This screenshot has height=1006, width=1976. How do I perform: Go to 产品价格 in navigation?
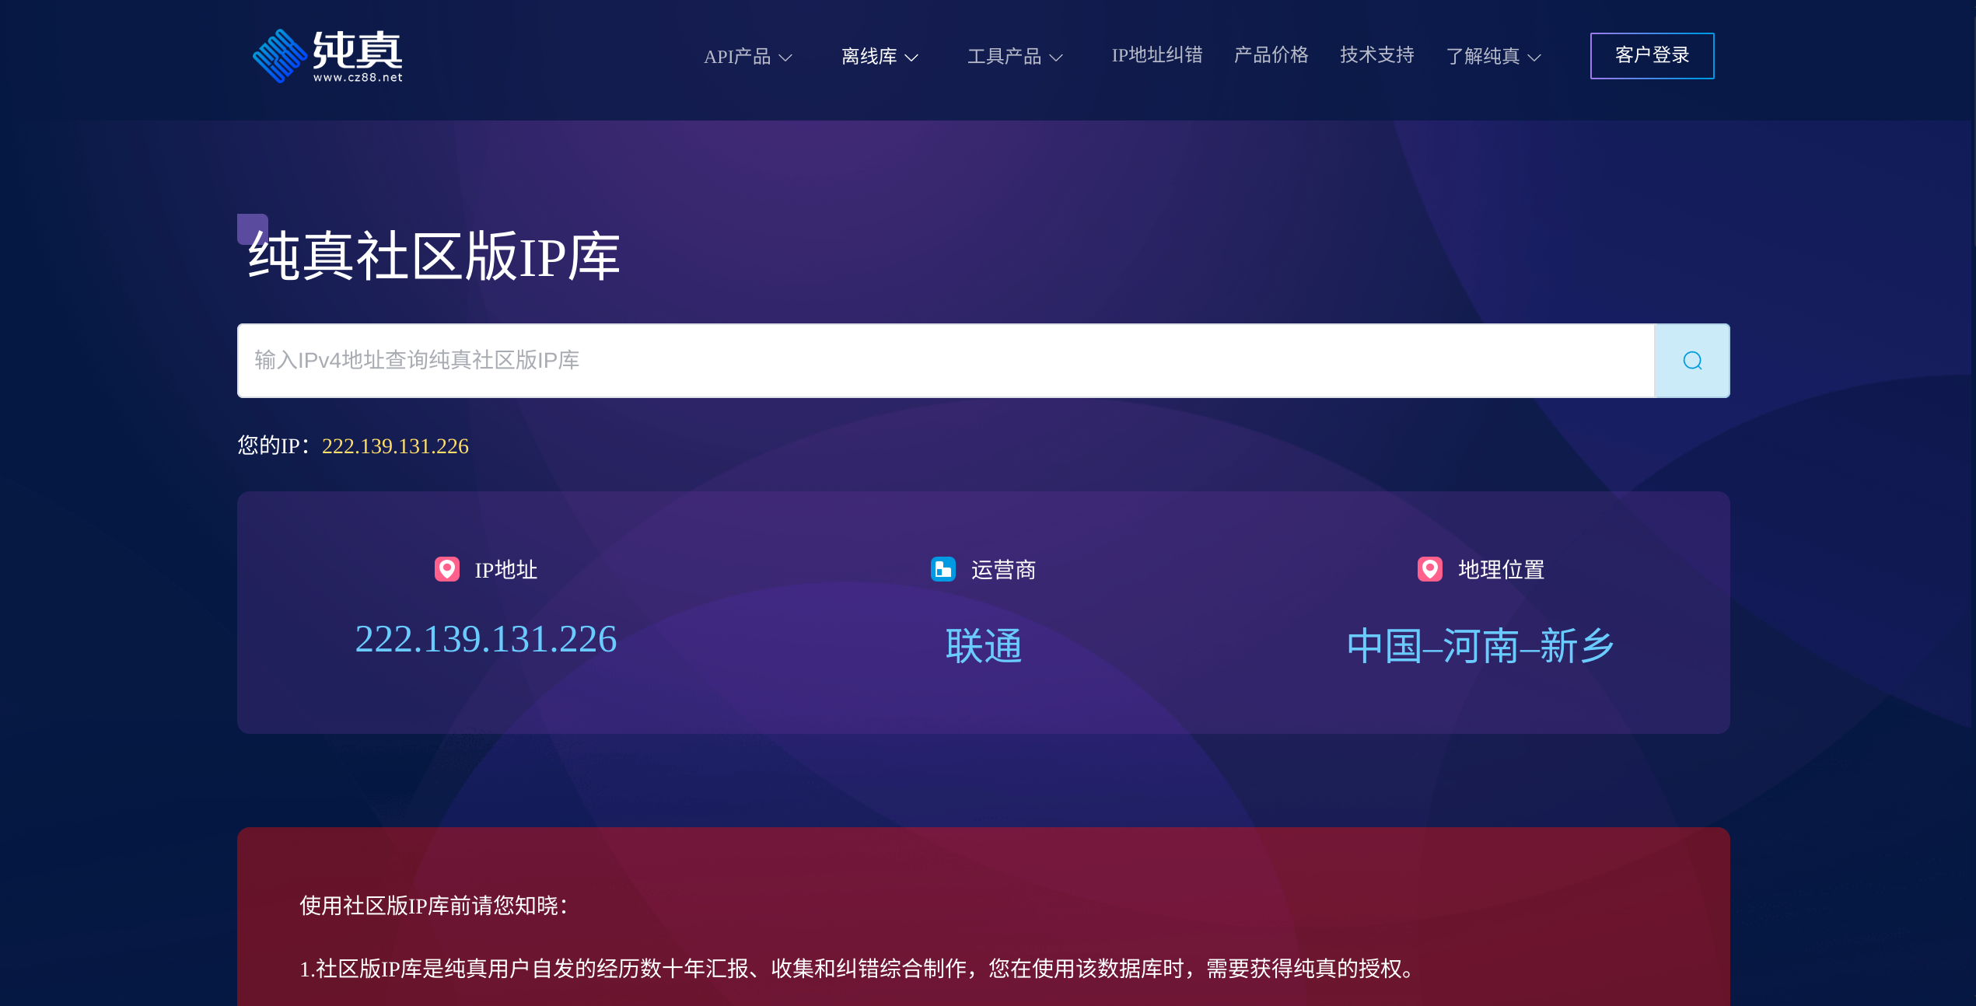[x=1271, y=55]
